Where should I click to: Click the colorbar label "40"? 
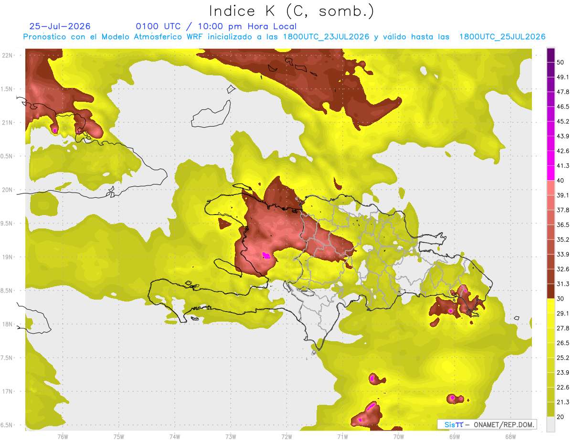point(561,181)
